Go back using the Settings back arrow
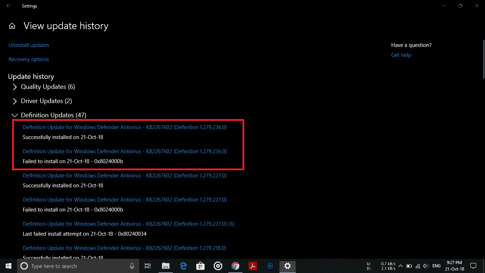Image resolution: width=485 pixels, height=273 pixels. [8, 6]
